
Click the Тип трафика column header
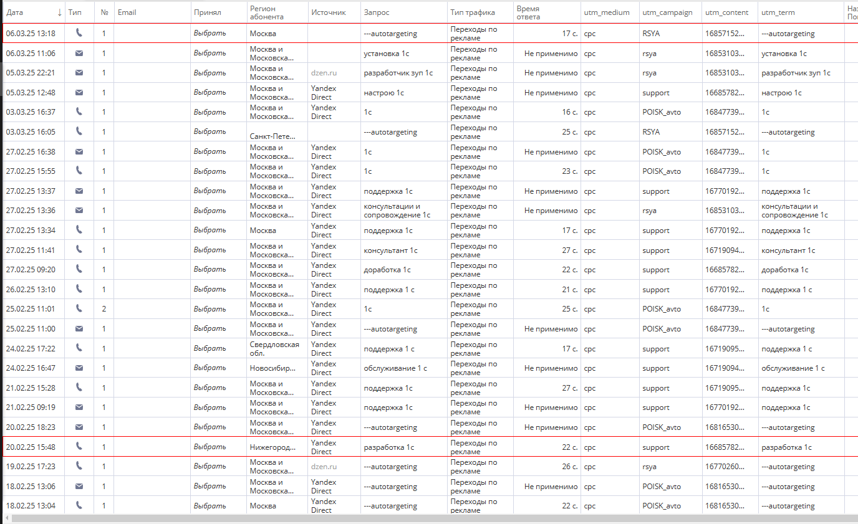pos(473,12)
